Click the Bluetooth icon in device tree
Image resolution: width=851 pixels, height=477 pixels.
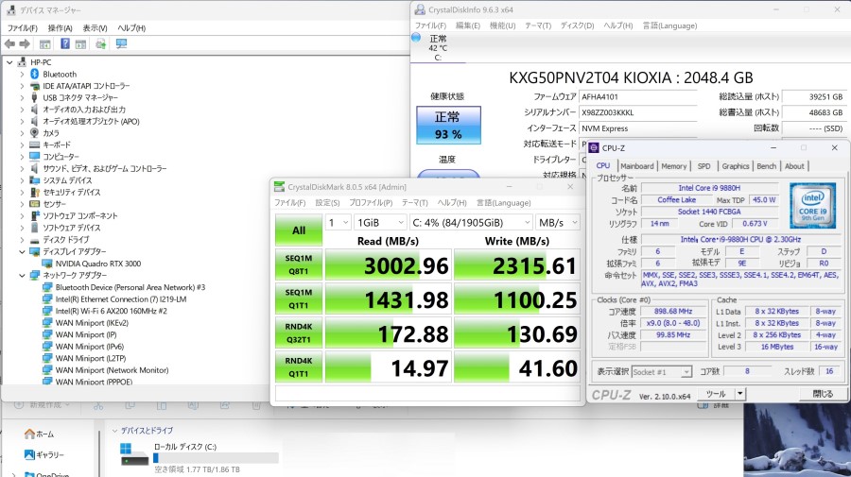click(35, 74)
